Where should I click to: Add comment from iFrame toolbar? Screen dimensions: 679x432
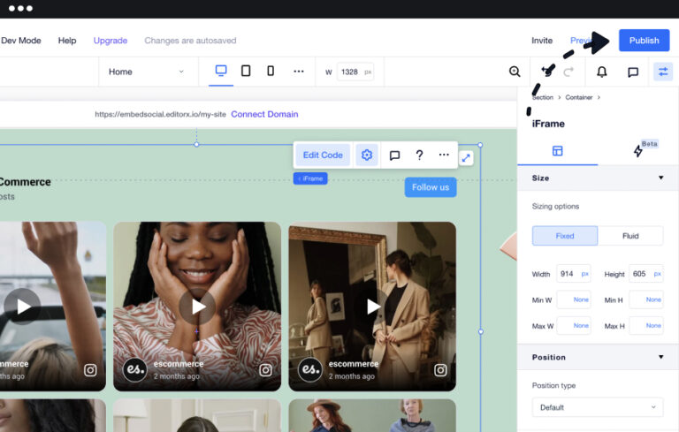(x=394, y=155)
